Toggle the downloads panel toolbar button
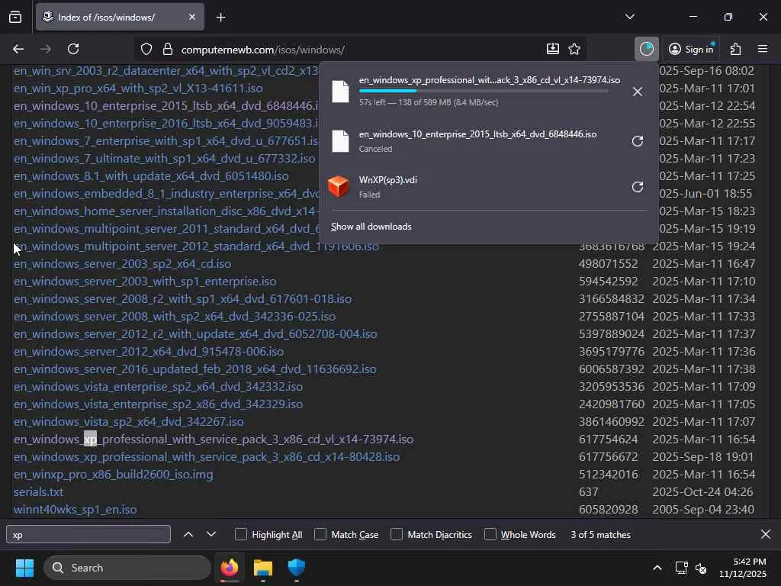 tap(647, 49)
